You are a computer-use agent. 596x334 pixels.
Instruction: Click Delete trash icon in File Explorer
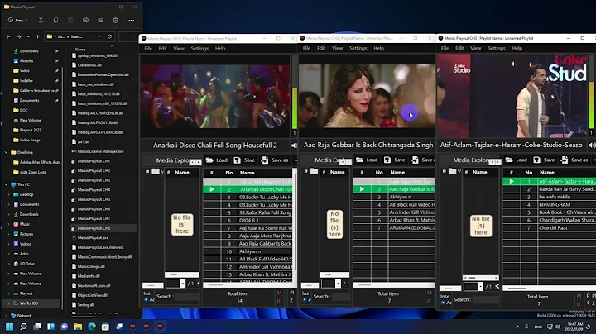click(116, 20)
